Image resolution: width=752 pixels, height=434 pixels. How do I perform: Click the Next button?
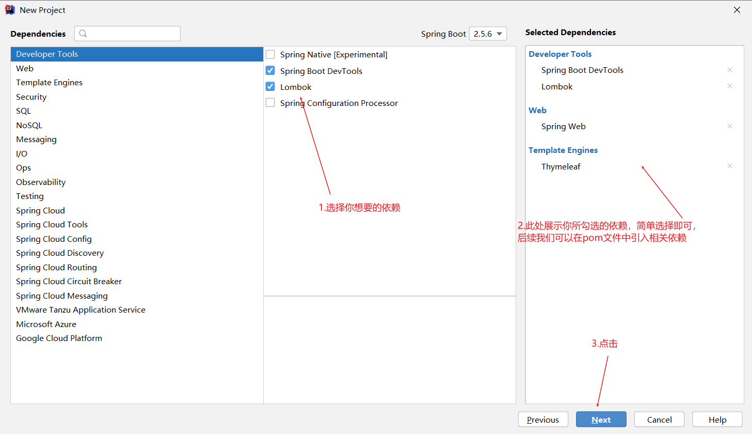601,419
